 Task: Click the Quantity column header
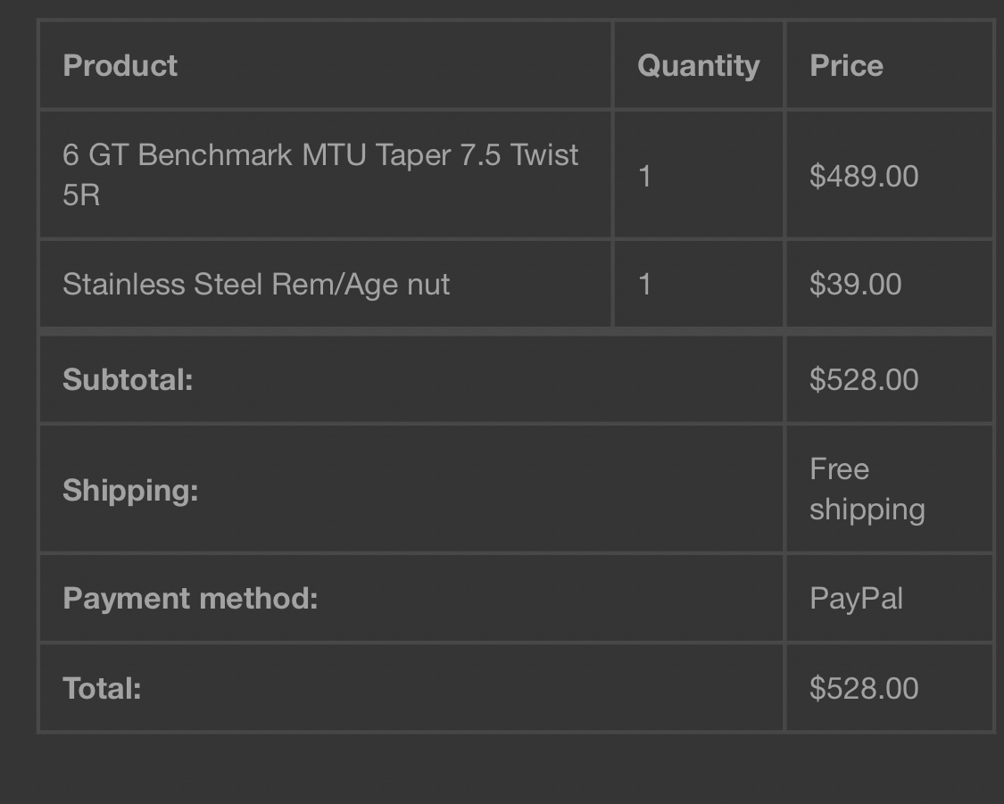coord(699,67)
